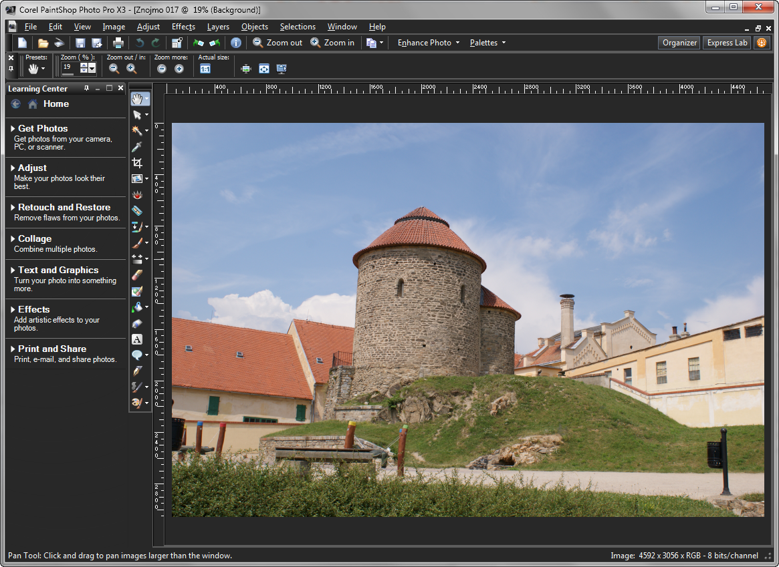Viewport: 779px width, 567px height.
Task: Toggle auto-hide on the Tool Options palette
Action: coord(11,69)
